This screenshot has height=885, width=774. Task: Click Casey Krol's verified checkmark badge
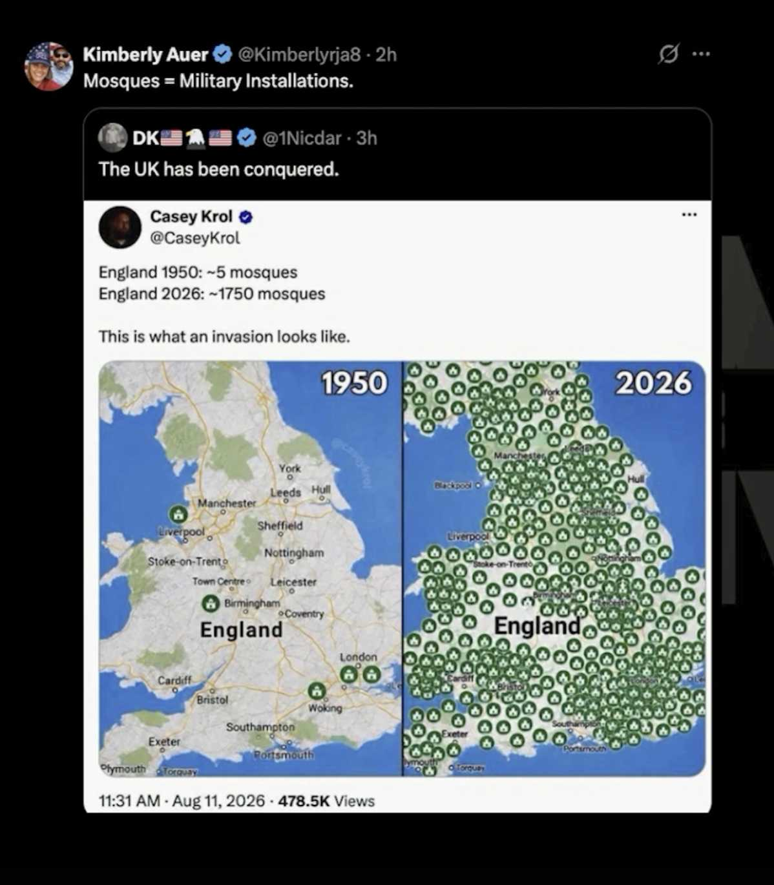tap(246, 217)
